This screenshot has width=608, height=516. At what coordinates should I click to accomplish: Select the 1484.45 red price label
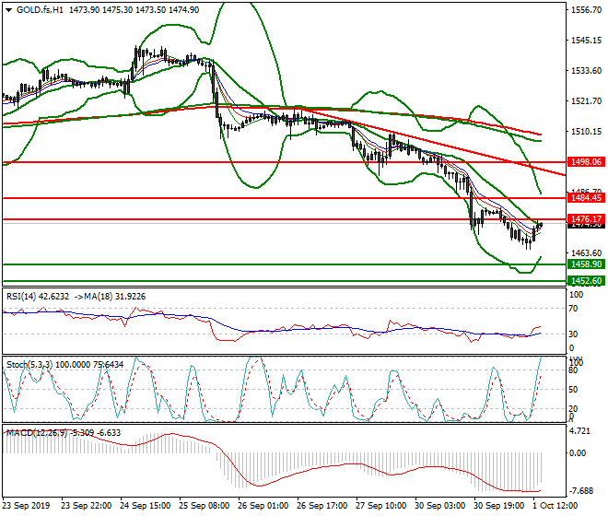click(586, 198)
